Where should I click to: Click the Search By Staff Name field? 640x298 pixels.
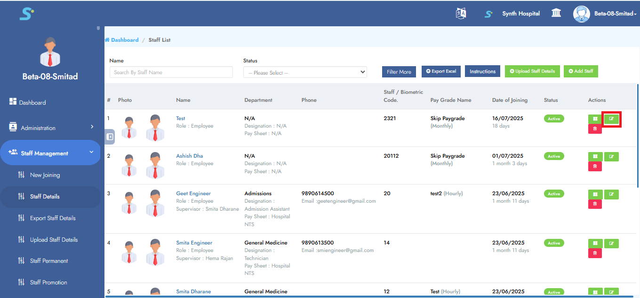[171, 72]
